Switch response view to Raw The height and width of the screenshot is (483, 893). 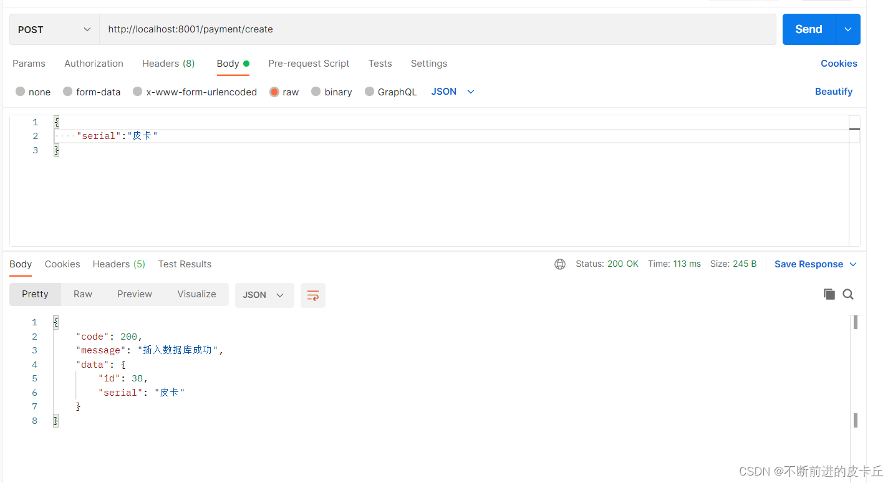point(83,294)
